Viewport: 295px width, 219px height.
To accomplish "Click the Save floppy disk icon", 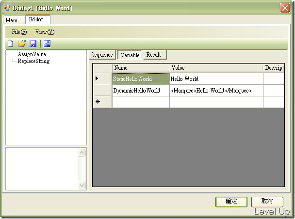I will [33, 44].
